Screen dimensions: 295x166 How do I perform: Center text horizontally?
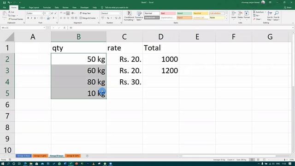coord(65,18)
